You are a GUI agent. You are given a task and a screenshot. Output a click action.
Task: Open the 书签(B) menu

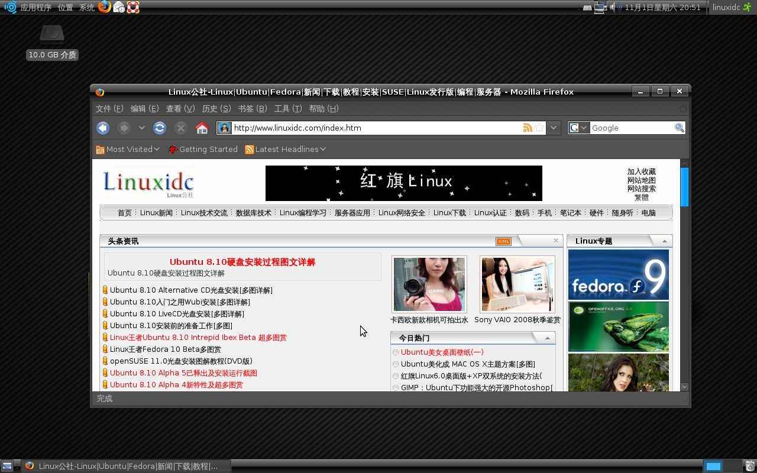pos(253,109)
